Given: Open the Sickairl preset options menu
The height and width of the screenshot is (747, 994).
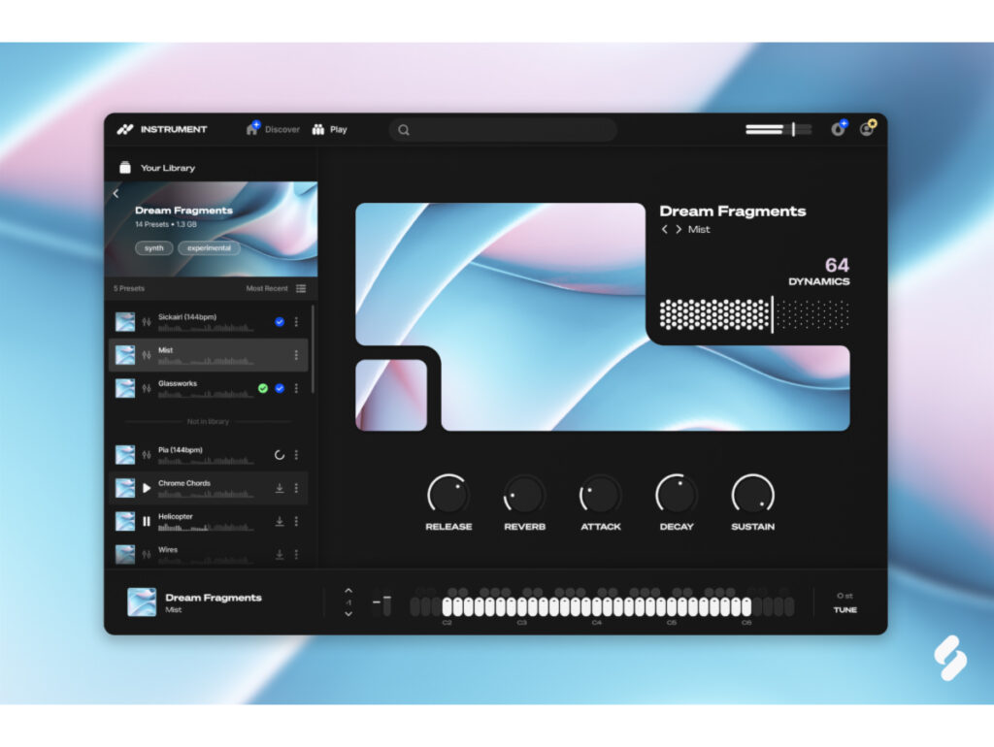Looking at the screenshot, I should pos(296,322).
